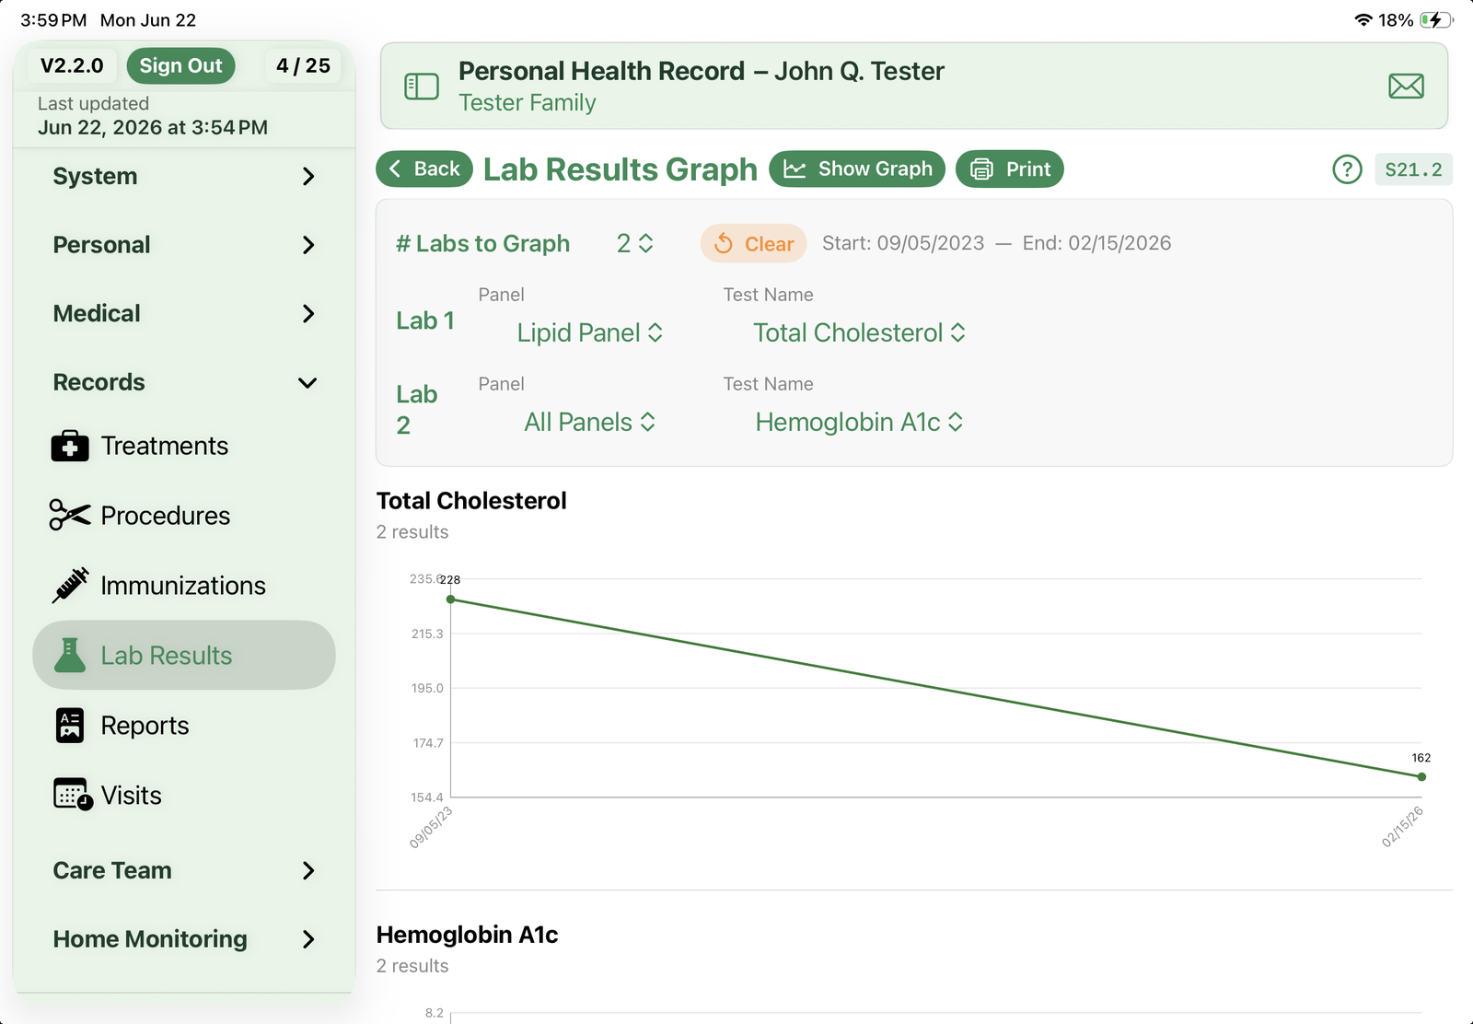
Task: Go Back from Lab Results Graph
Action: (424, 169)
